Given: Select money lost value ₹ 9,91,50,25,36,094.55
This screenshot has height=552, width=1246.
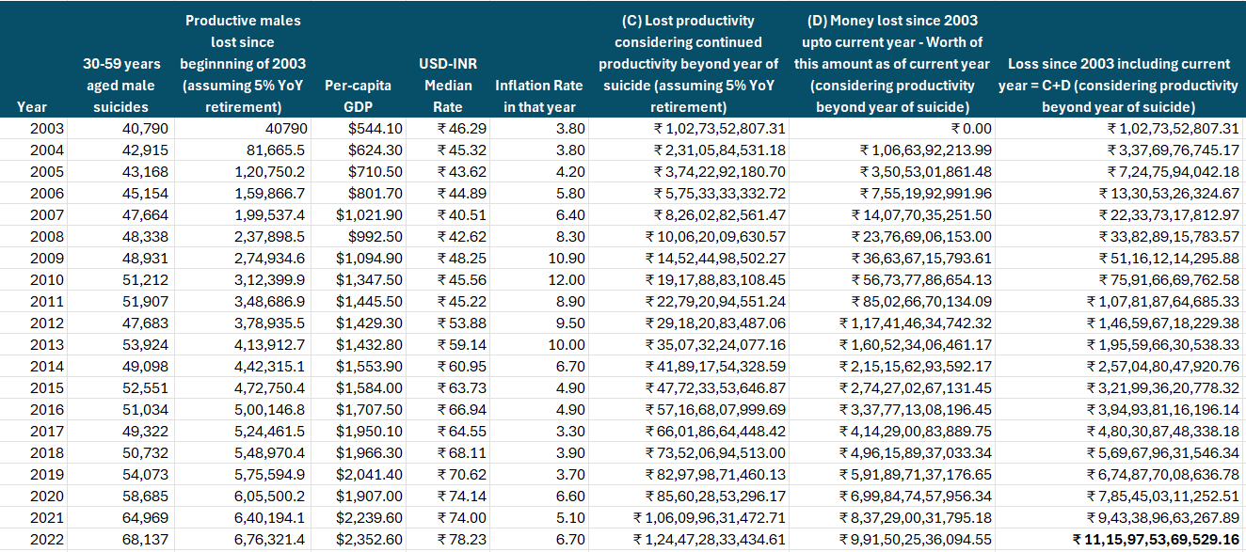Looking at the screenshot, I should (916, 540).
